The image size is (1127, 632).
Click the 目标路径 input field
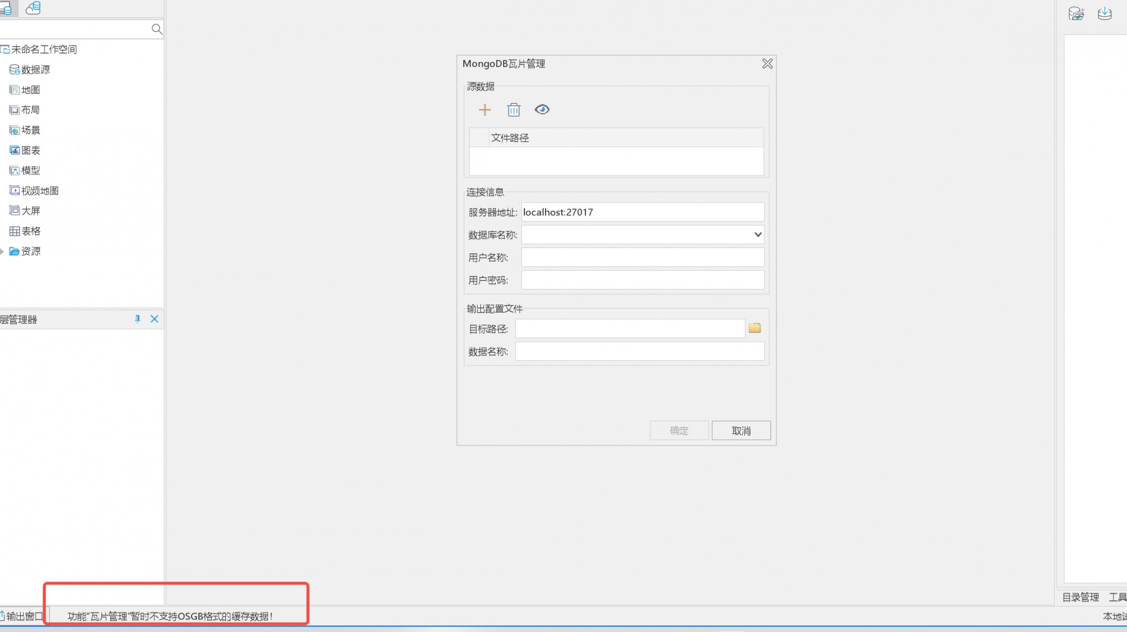click(630, 329)
